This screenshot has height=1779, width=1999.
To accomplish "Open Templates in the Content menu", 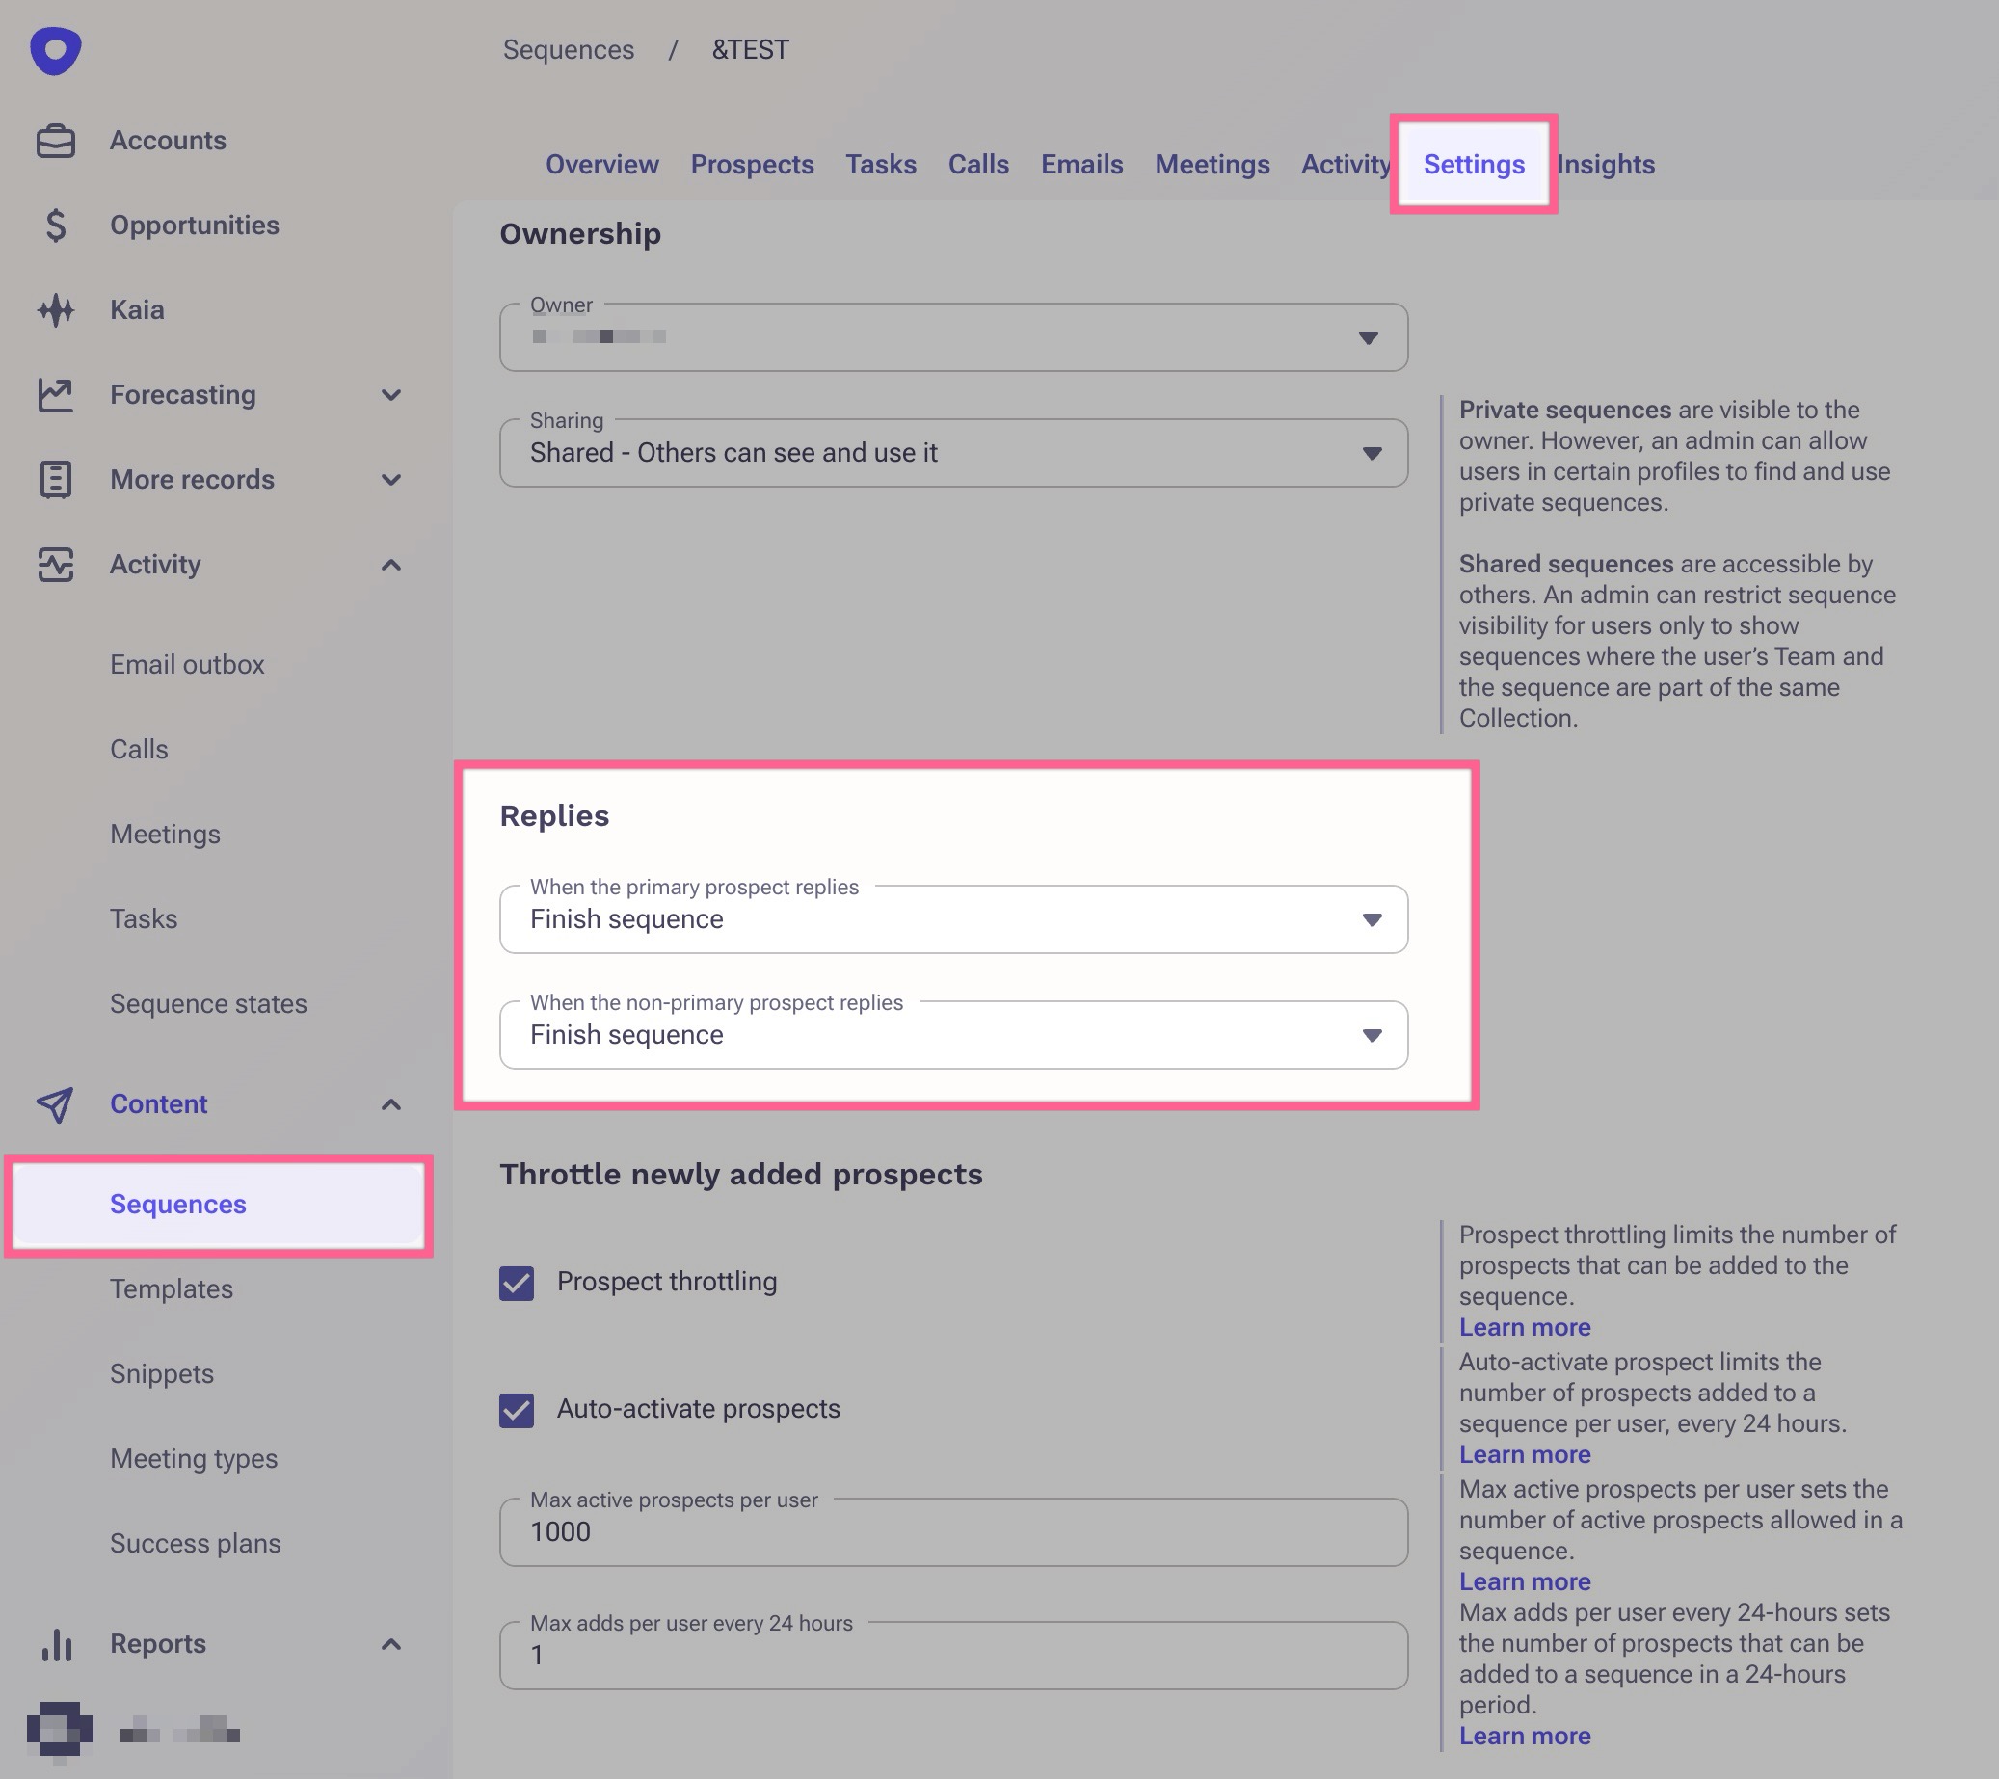I will coord(172,1289).
